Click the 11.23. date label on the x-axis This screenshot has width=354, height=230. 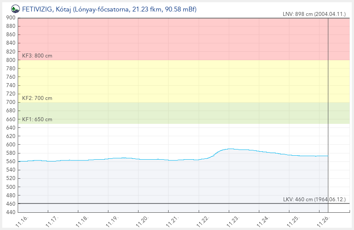click(233, 221)
